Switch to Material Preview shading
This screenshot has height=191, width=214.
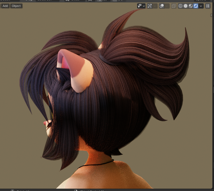[x=191, y=6]
